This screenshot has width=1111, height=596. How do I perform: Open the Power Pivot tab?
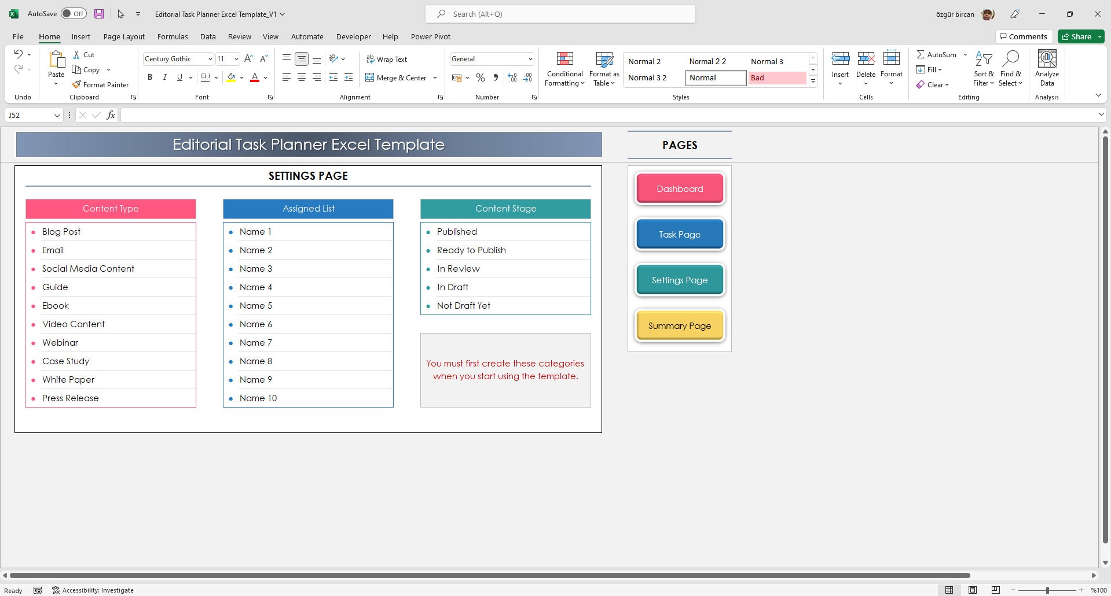click(430, 36)
